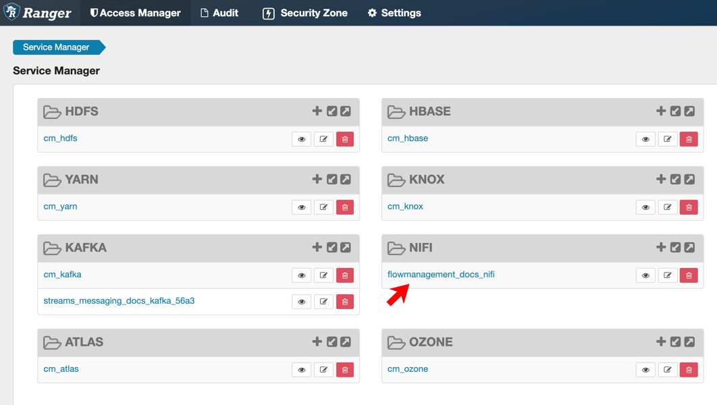Edit the streams_messaging_docs_kafka_56a3 service
717x405 pixels.
point(323,302)
